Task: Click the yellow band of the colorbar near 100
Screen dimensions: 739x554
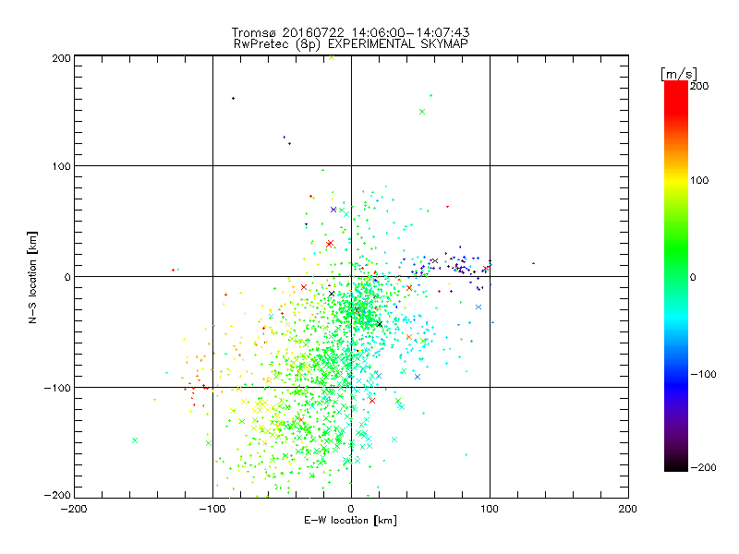Action: [676, 180]
